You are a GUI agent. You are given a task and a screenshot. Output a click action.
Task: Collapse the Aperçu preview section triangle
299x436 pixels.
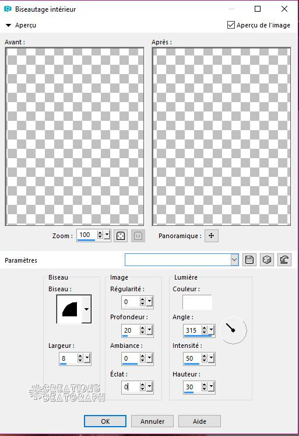point(8,25)
